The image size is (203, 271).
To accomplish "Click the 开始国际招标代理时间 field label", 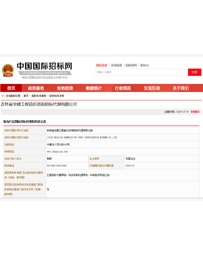I will (101, 166).
